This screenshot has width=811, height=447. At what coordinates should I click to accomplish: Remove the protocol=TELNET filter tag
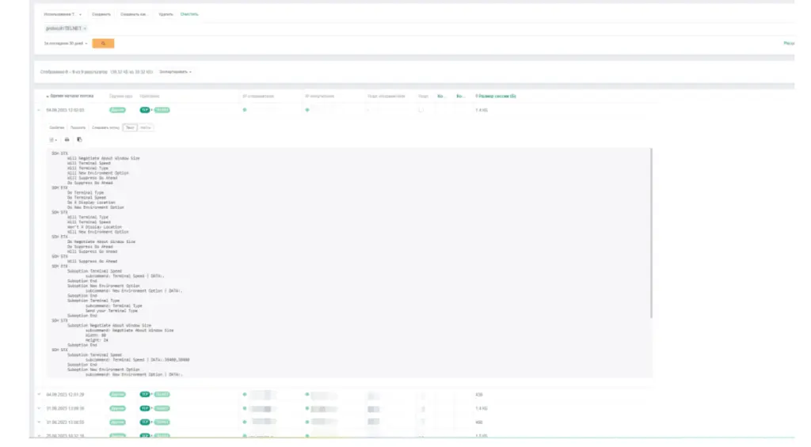85,28
